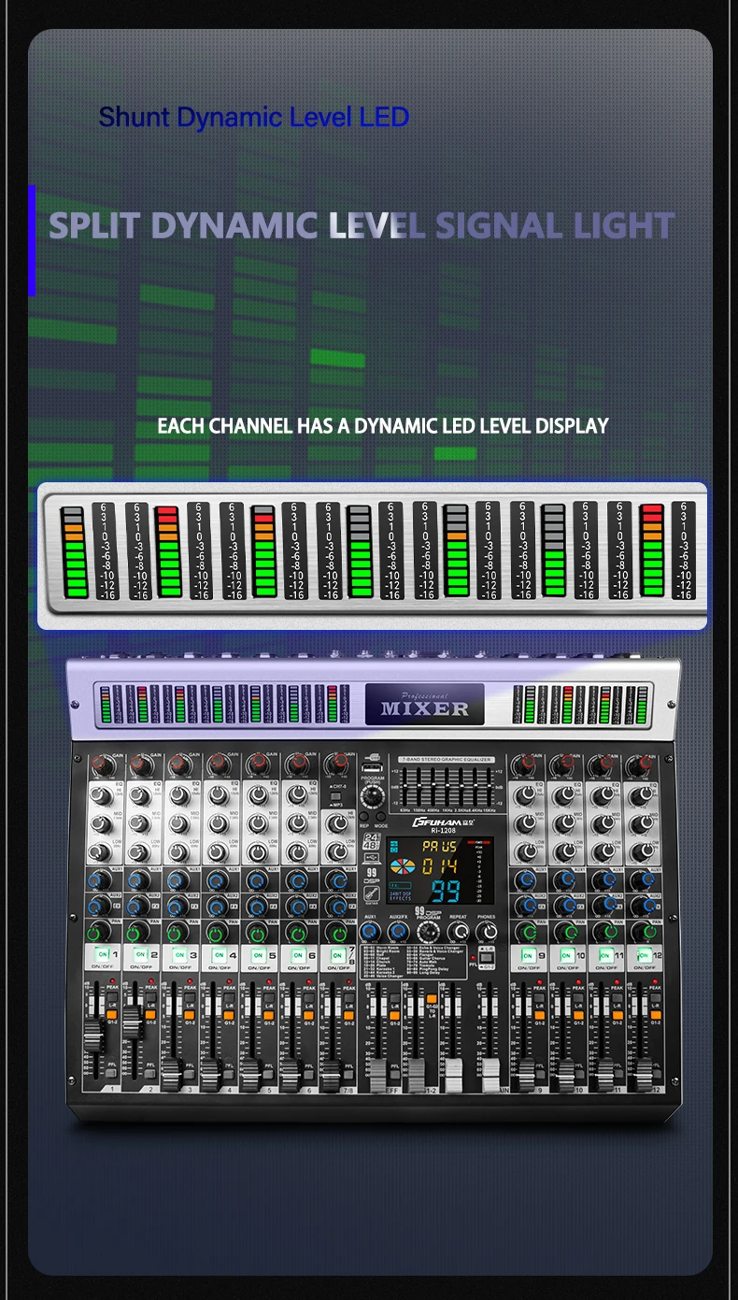
Task: Tap the REP button
Action: [x=365, y=818]
